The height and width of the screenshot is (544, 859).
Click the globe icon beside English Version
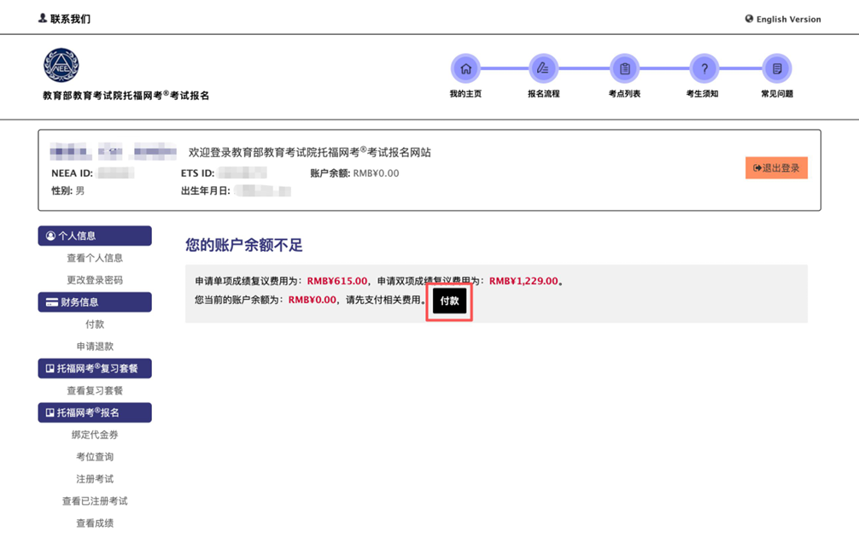(x=749, y=19)
